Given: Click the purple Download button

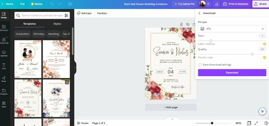Looking at the screenshot, I should 232,73.
